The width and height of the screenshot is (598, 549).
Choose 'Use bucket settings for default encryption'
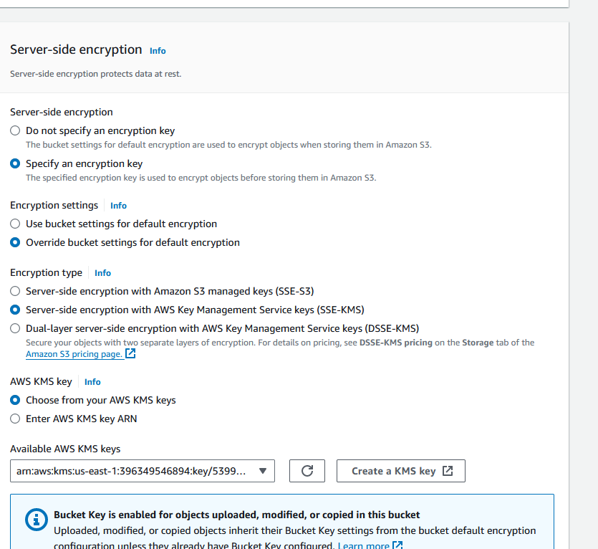15,224
